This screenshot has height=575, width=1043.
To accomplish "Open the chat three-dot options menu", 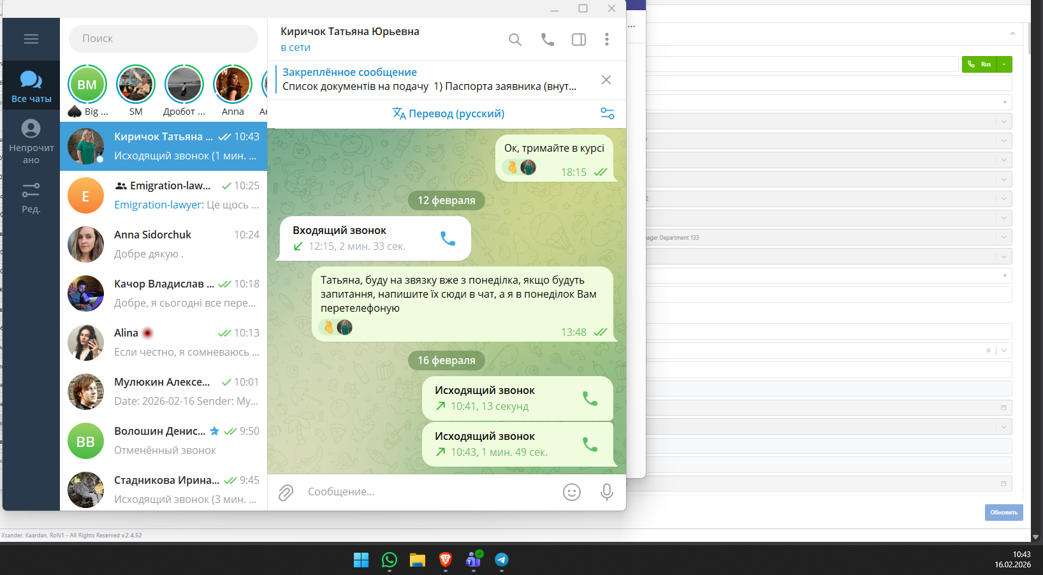I will (607, 40).
